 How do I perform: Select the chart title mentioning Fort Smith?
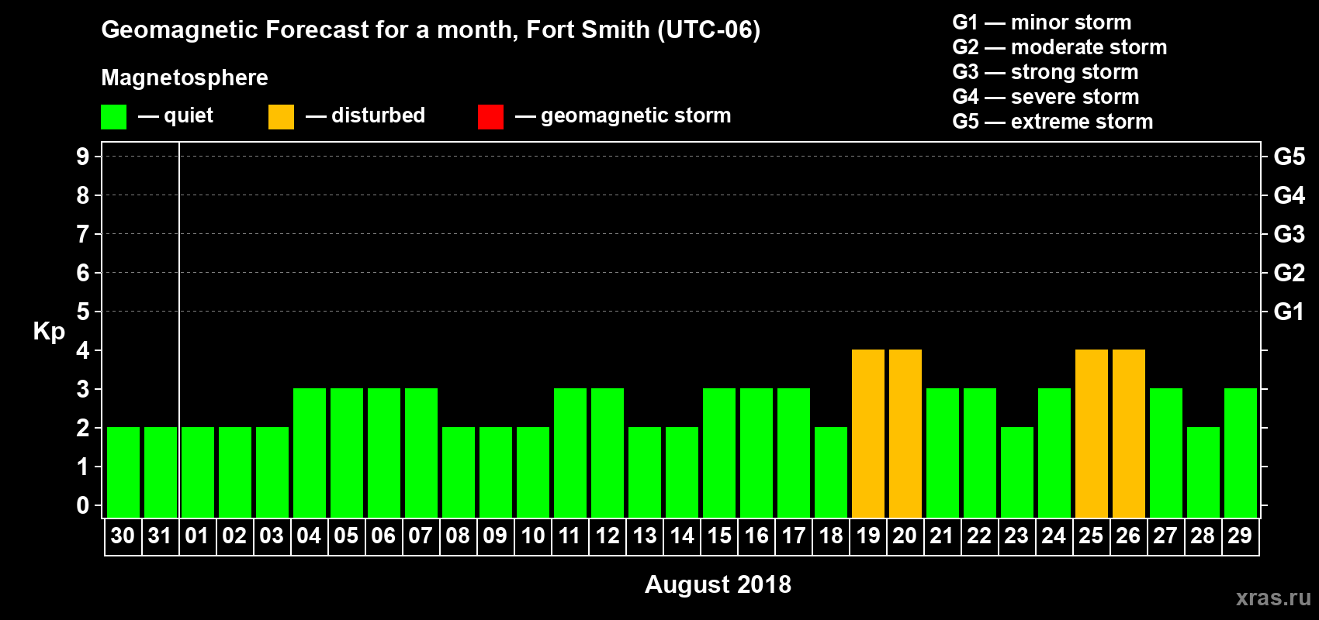(431, 30)
